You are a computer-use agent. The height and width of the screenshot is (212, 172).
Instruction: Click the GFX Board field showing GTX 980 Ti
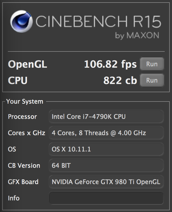tap(106, 182)
